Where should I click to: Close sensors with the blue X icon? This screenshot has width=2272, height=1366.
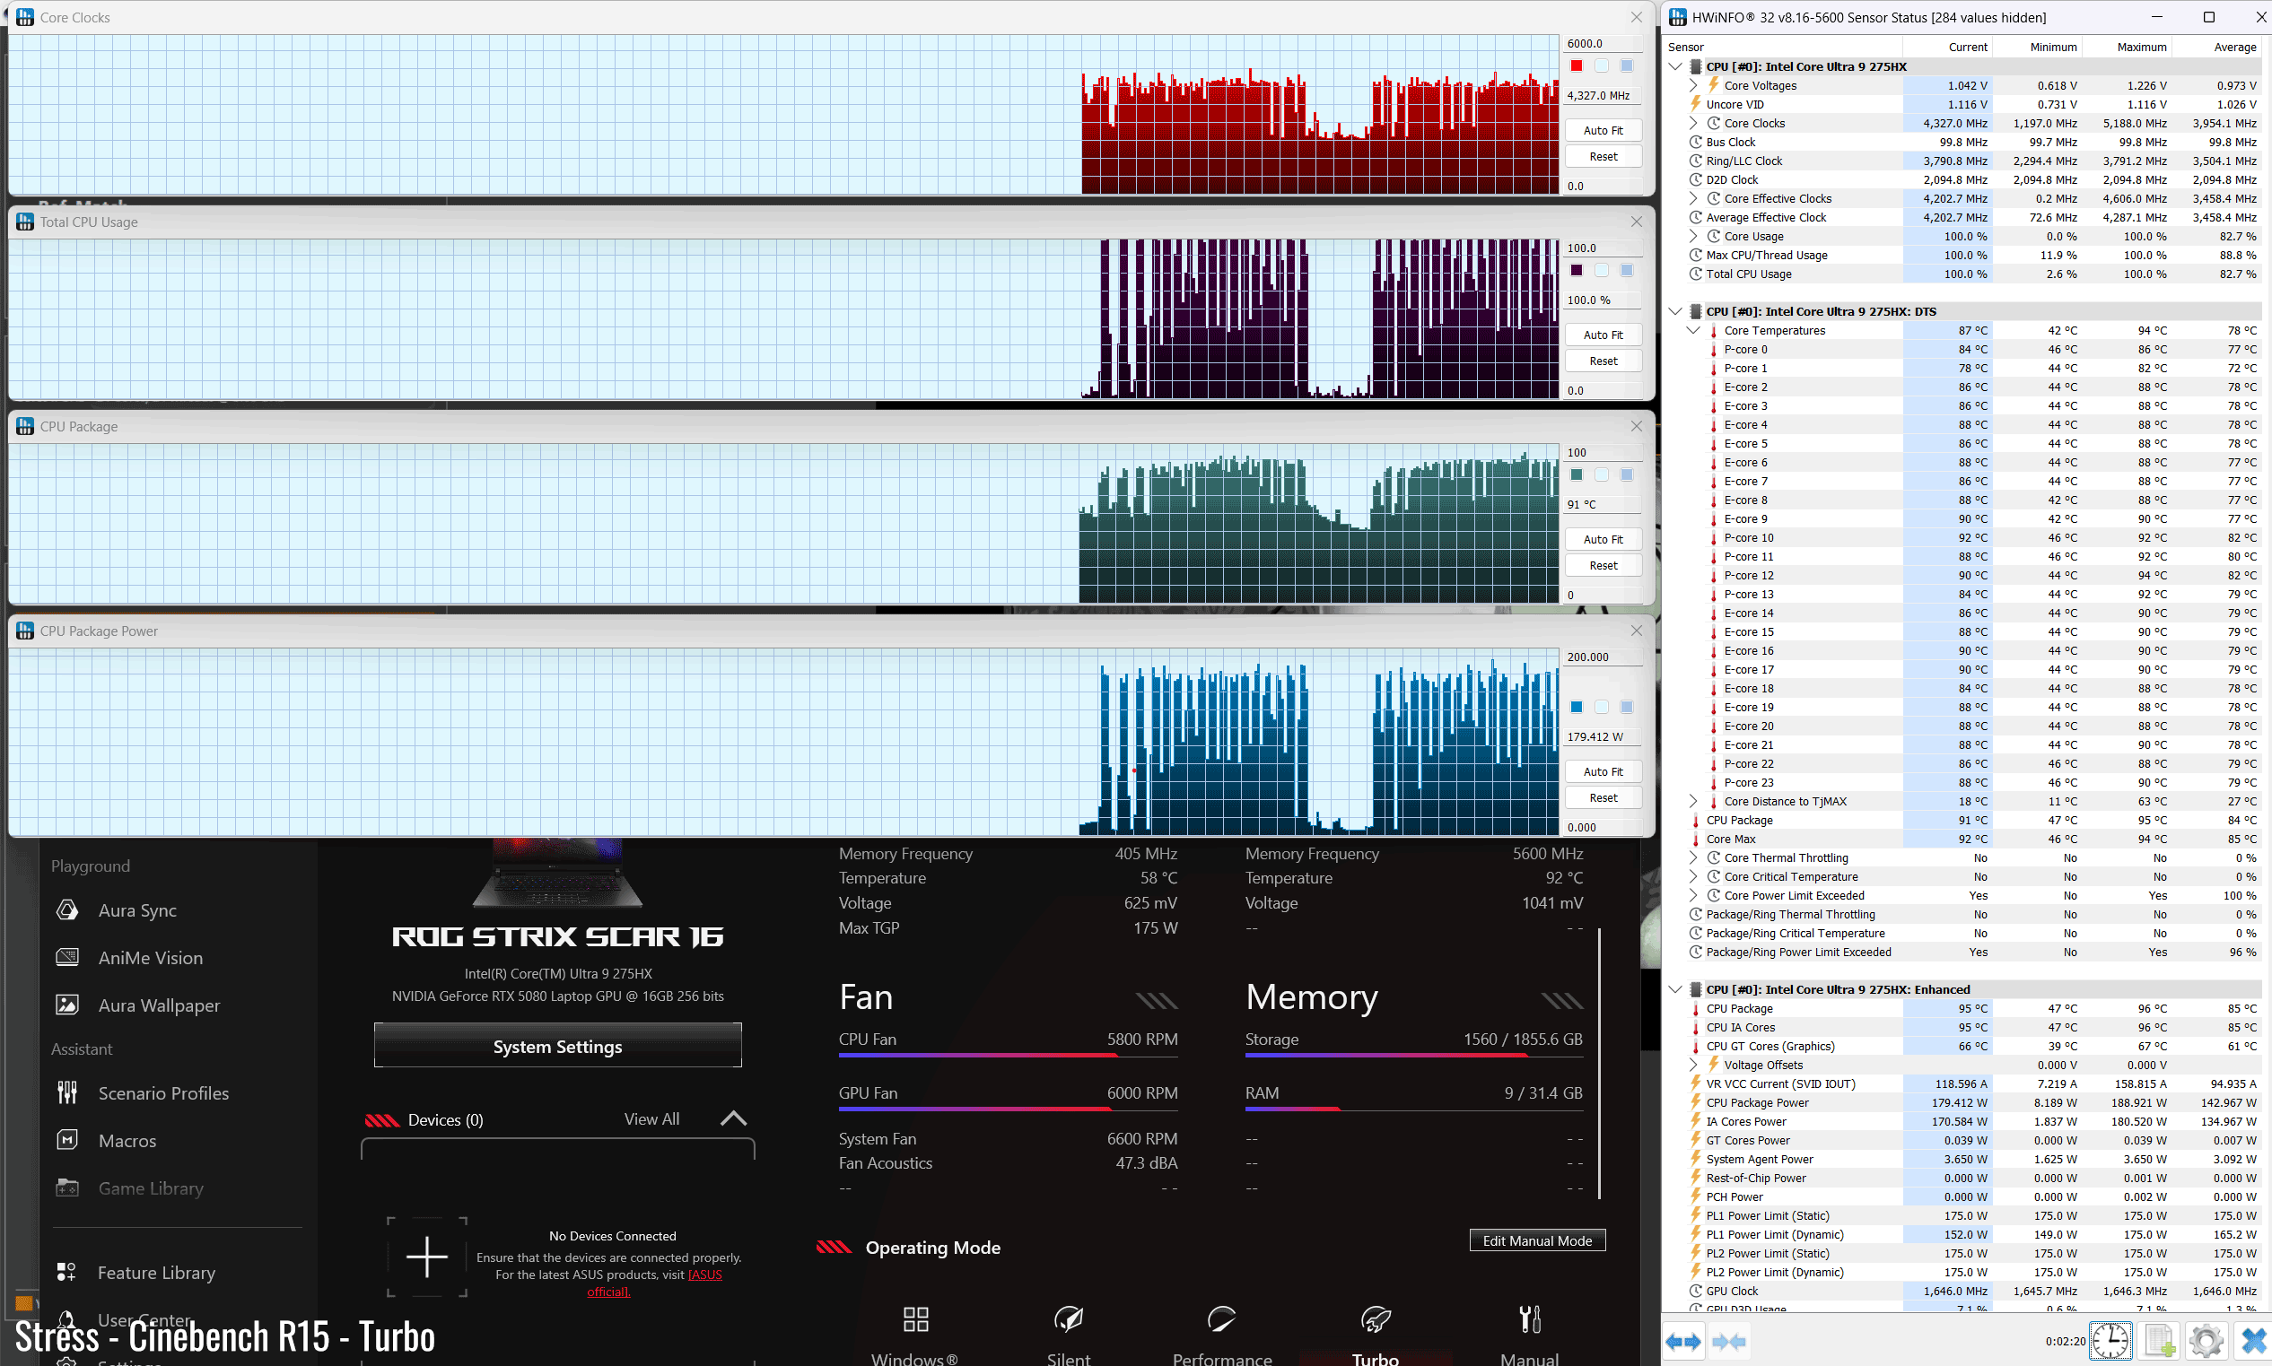pos(2252,1340)
